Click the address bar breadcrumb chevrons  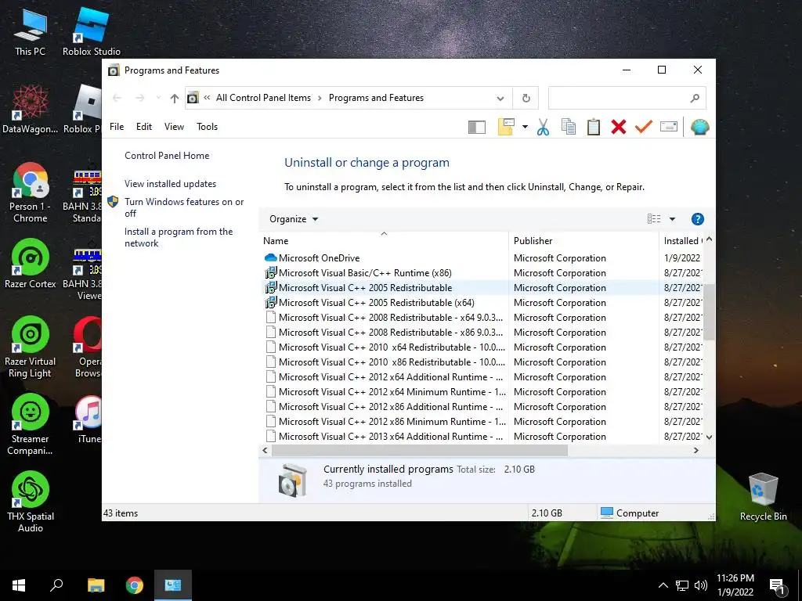(x=207, y=98)
